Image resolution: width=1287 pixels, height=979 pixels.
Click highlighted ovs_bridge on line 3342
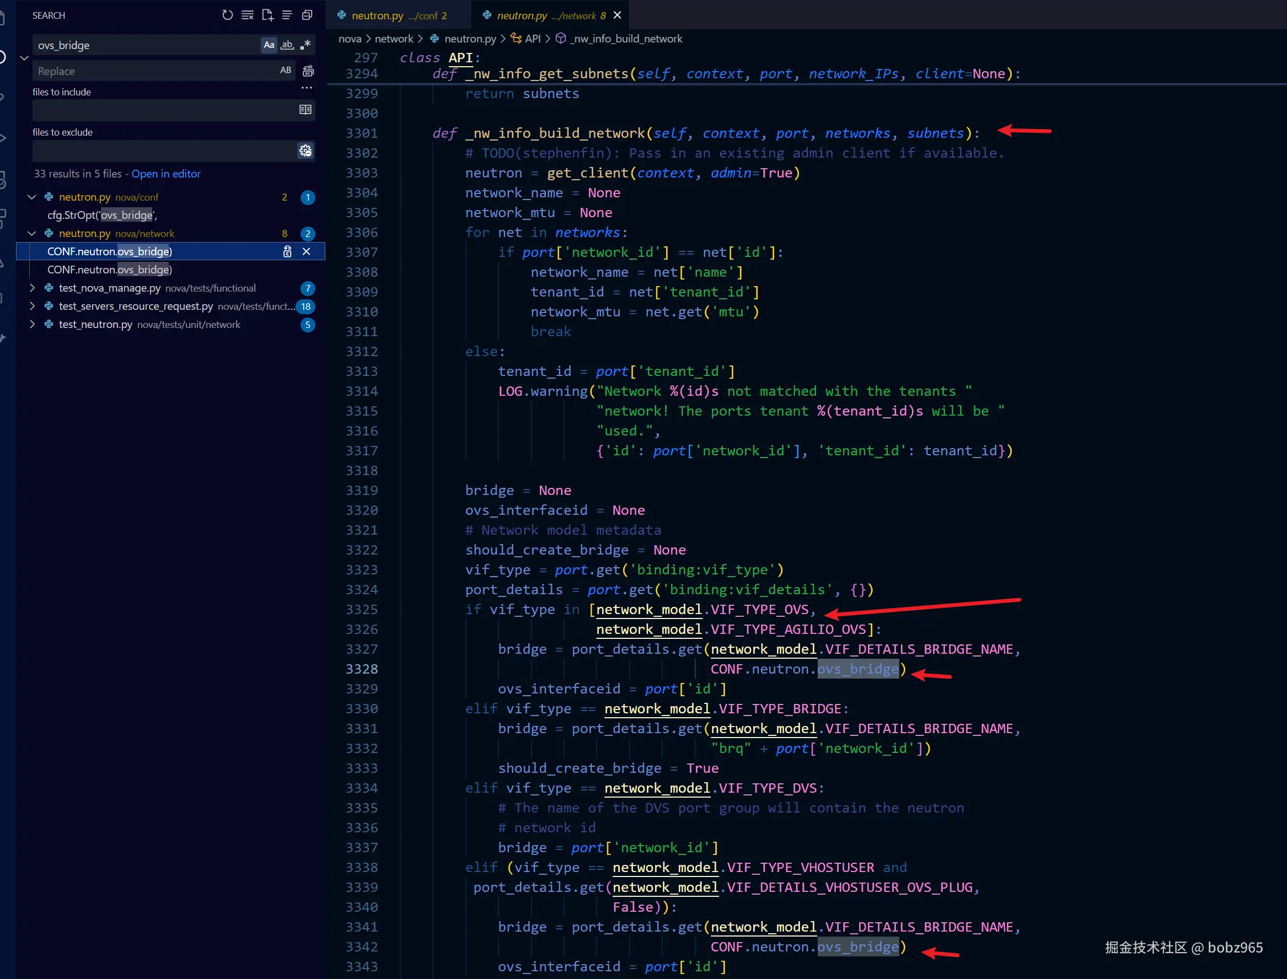pos(857,947)
